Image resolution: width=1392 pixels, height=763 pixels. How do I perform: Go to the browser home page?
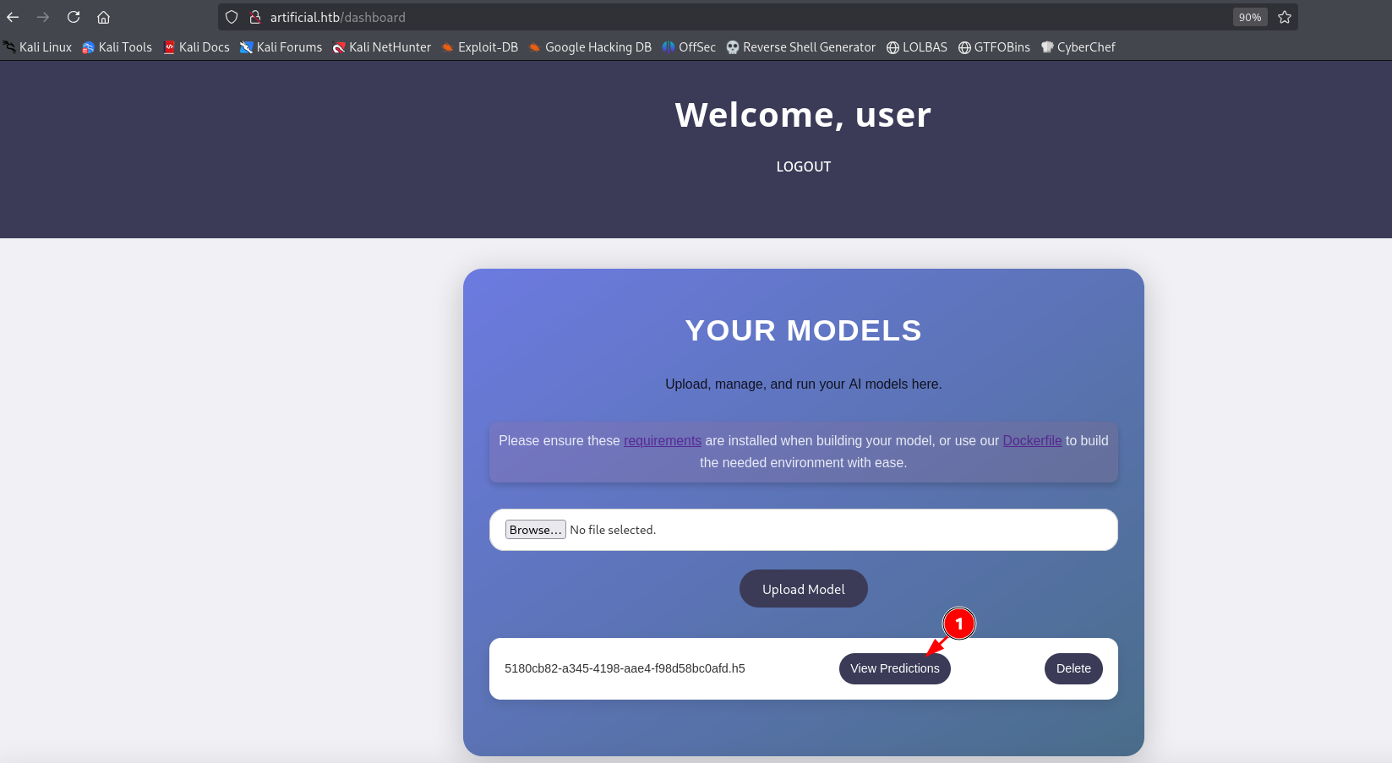(103, 17)
